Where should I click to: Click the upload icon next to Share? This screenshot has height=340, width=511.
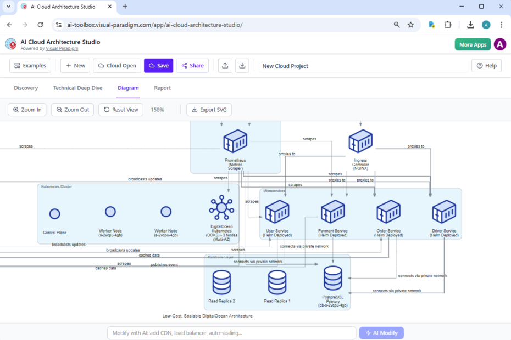pyautogui.click(x=225, y=65)
